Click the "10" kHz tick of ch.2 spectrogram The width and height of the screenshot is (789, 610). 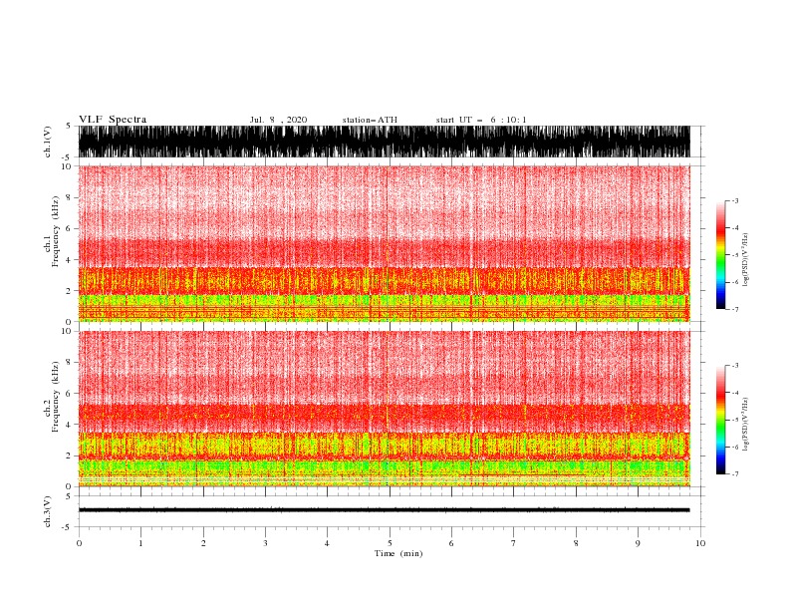coord(67,331)
